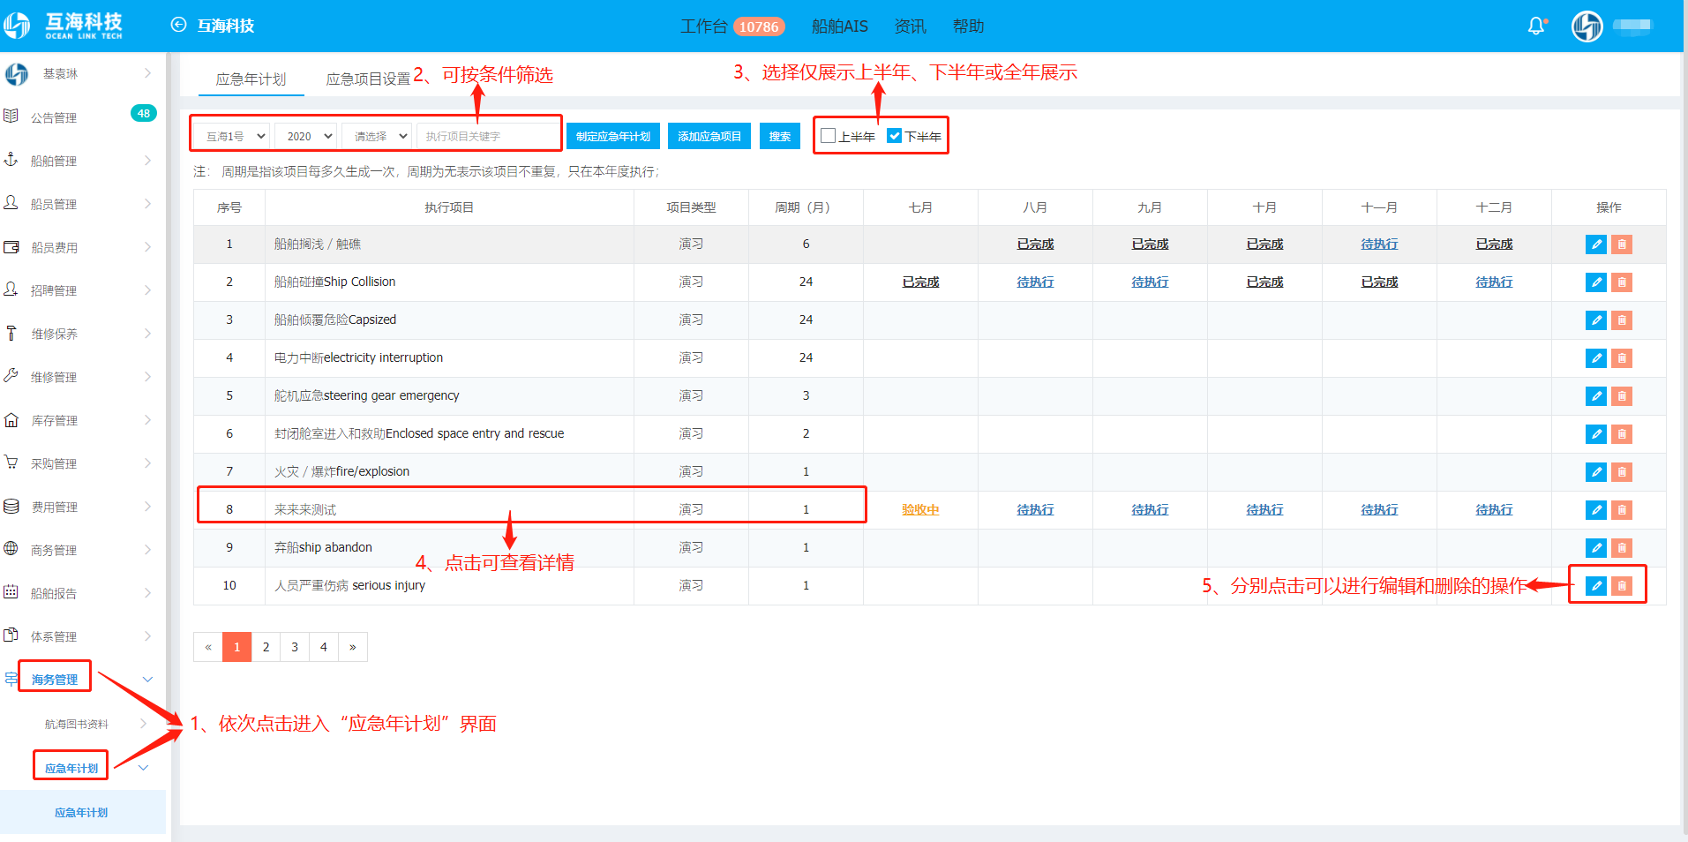Edit row 1 船舶搁浅 with pencil icon

(1595, 244)
